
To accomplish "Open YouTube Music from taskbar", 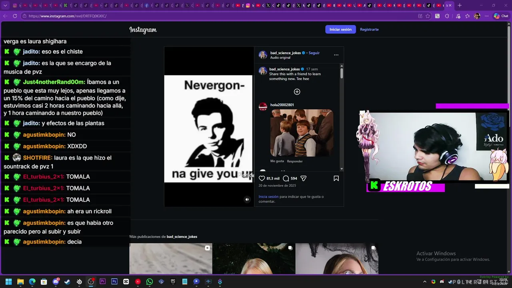I will tap(138, 282).
